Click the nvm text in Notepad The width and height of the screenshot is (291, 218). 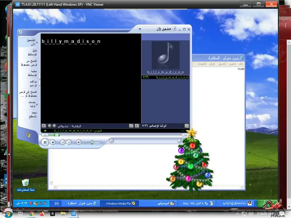[x=241, y=69]
